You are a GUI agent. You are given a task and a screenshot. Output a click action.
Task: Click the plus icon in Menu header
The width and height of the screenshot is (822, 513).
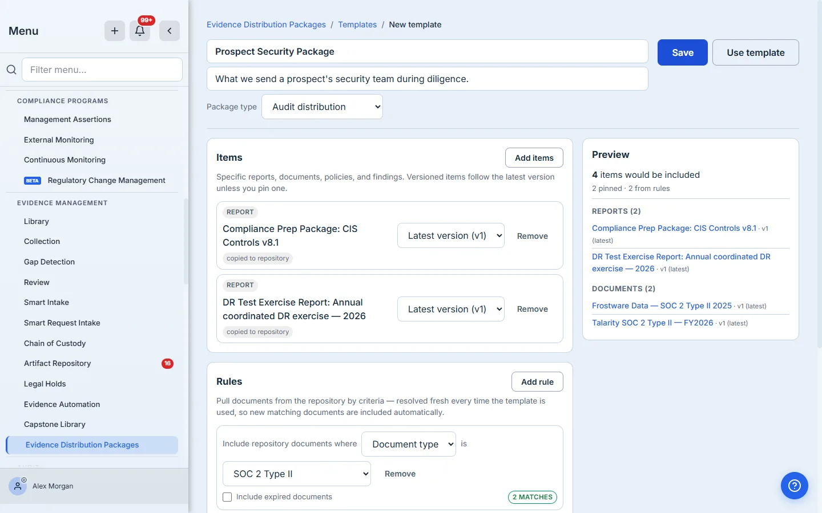click(x=115, y=31)
